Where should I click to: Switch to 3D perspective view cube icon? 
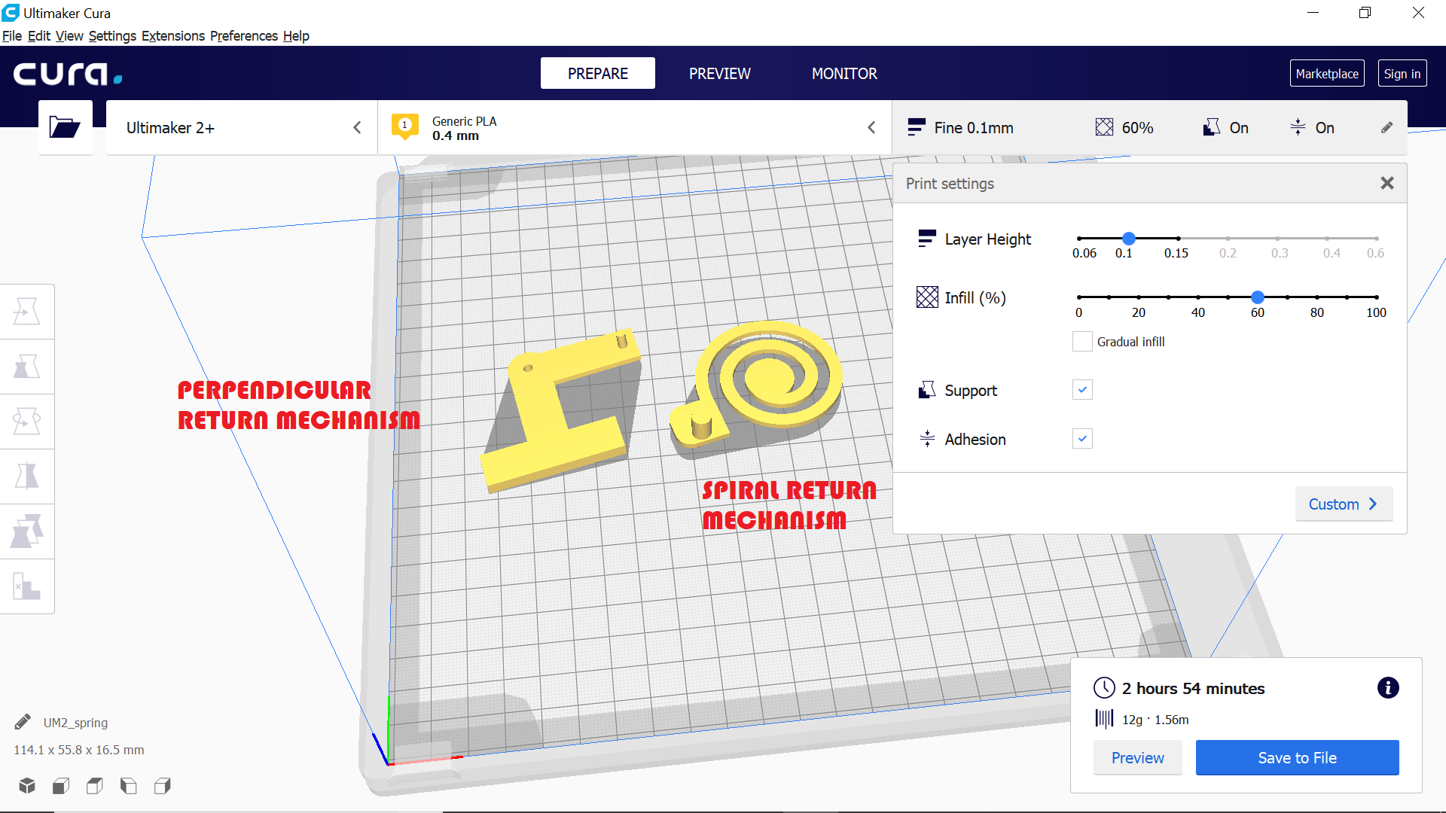(x=27, y=786)
